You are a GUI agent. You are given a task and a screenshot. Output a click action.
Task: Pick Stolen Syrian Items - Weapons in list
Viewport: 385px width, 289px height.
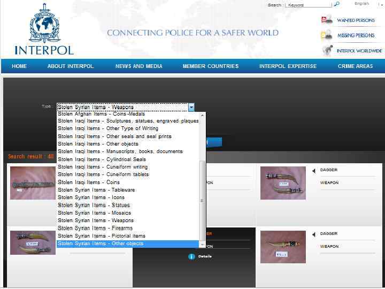coord(128,220)
